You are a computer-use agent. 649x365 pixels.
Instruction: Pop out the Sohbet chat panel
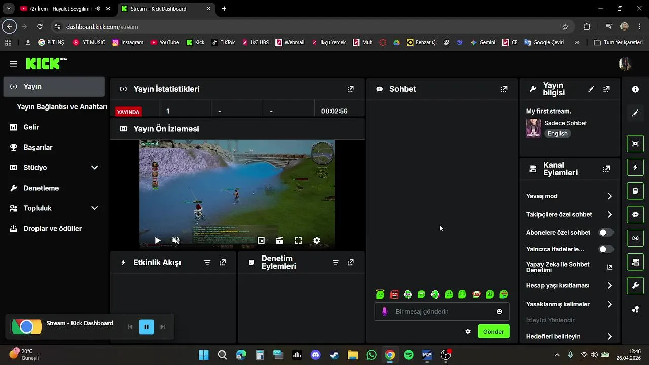tap(503, 89)
